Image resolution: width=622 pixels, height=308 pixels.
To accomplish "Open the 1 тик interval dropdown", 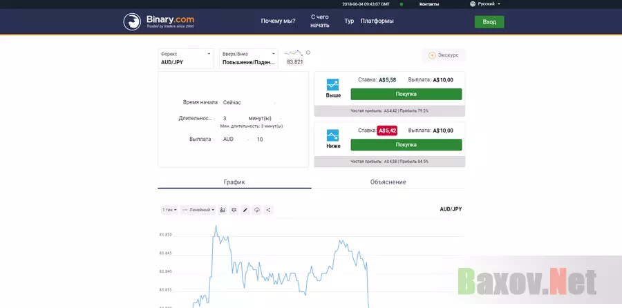I will click(169, 210).
